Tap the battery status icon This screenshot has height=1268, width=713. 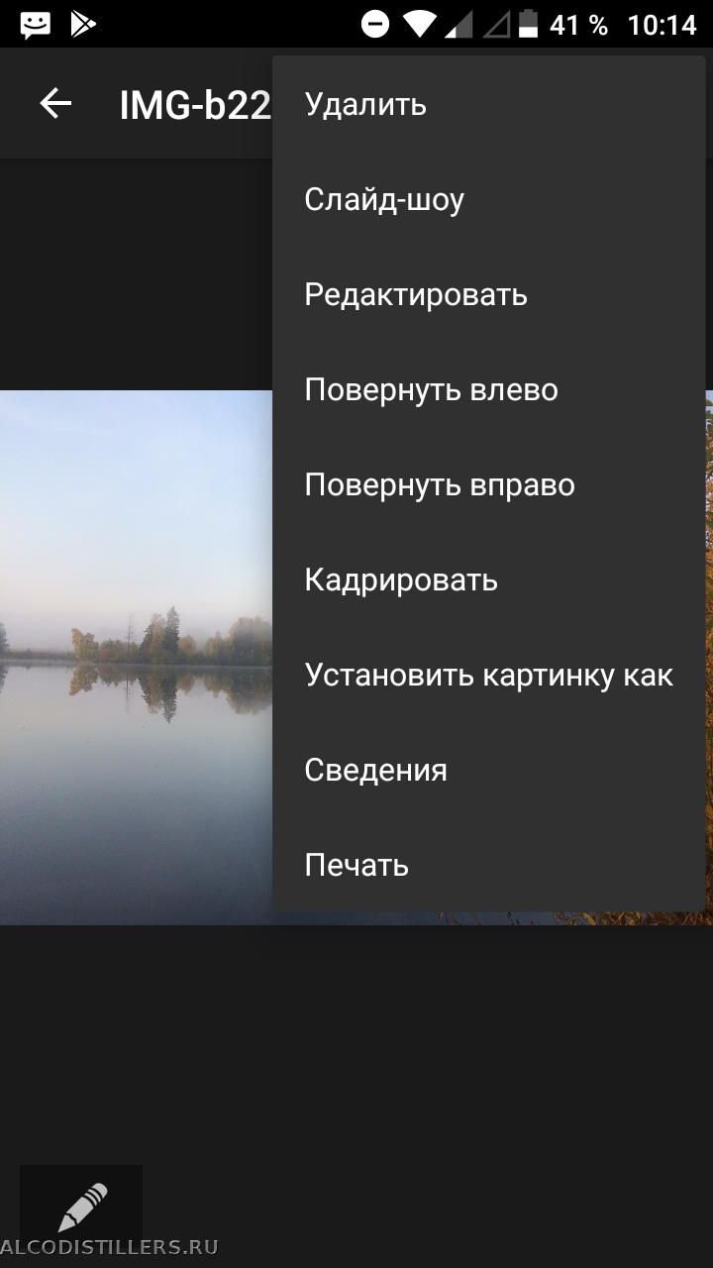click(529, 24)
